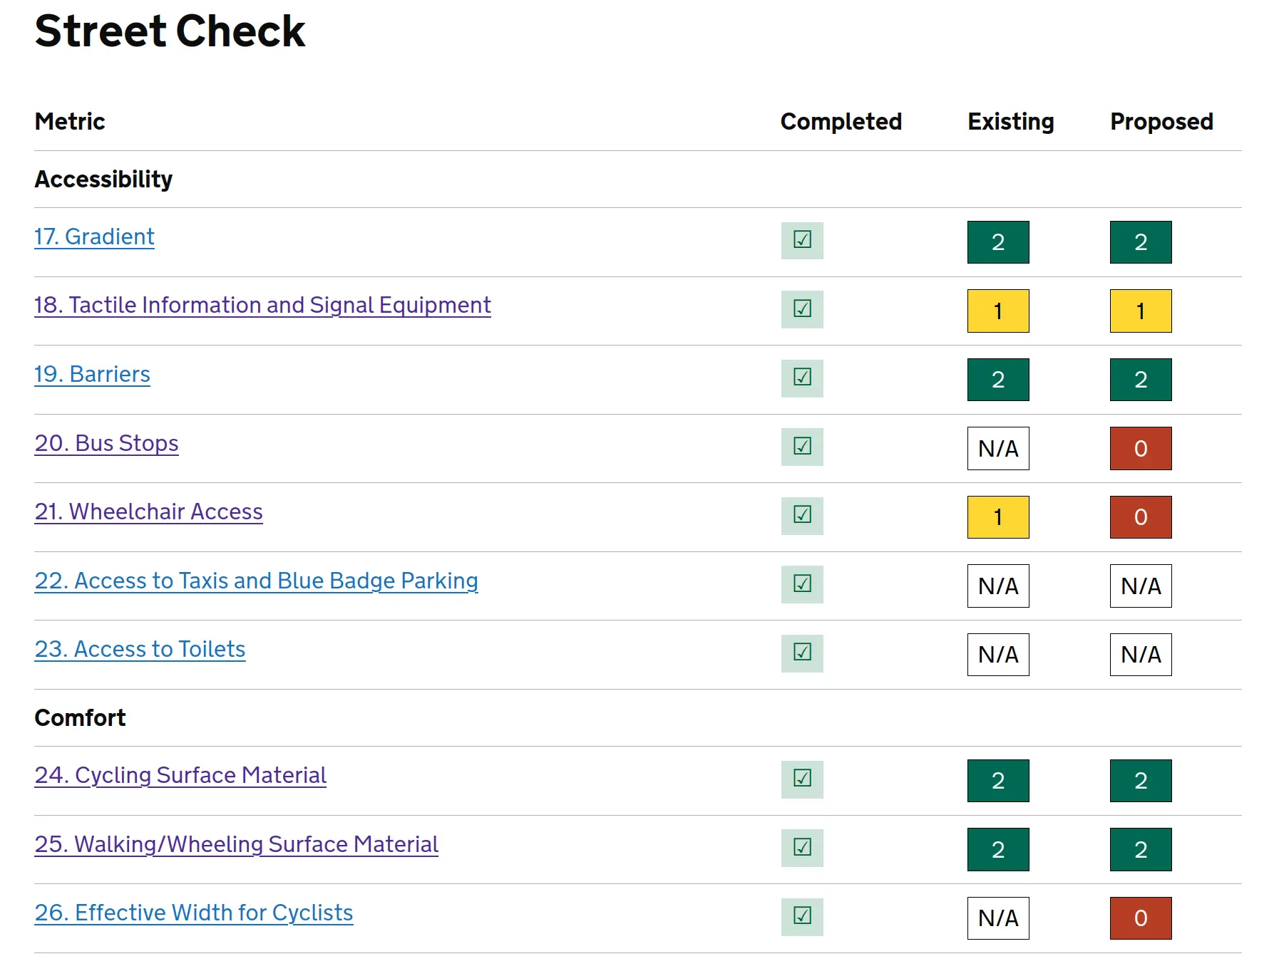Open 26. Effective Width for Cyclists
Image resolution: width=1284 pixels, height=971 pixels.
193,913
